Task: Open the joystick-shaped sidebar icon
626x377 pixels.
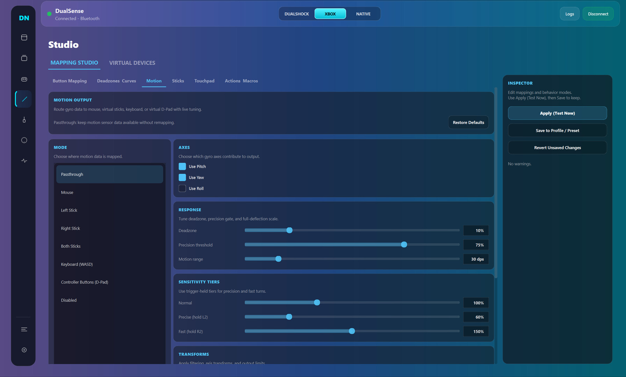Action: (x=24, y=120)
